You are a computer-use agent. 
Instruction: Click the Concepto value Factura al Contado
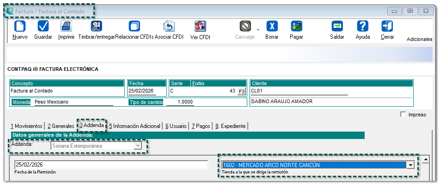click(31, 91)
